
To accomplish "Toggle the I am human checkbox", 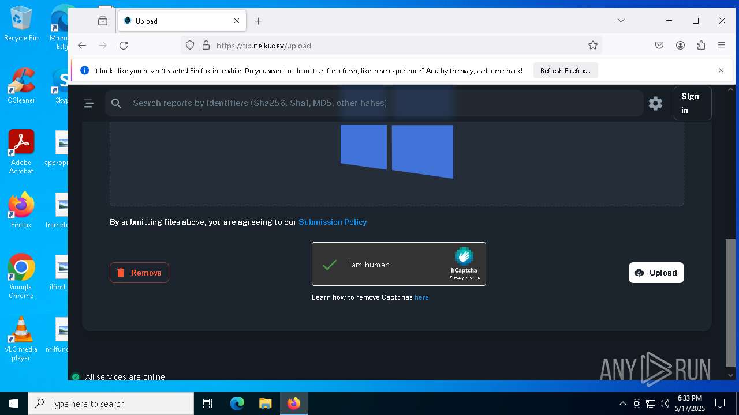I will coord(330,265).
